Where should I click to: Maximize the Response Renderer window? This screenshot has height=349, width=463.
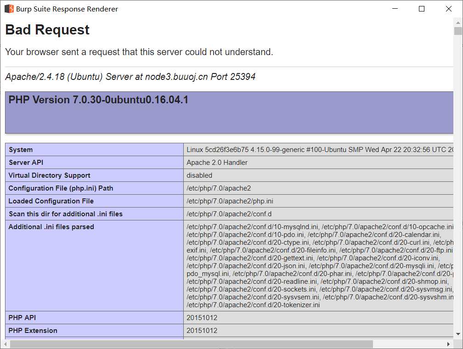pos(422,9)
